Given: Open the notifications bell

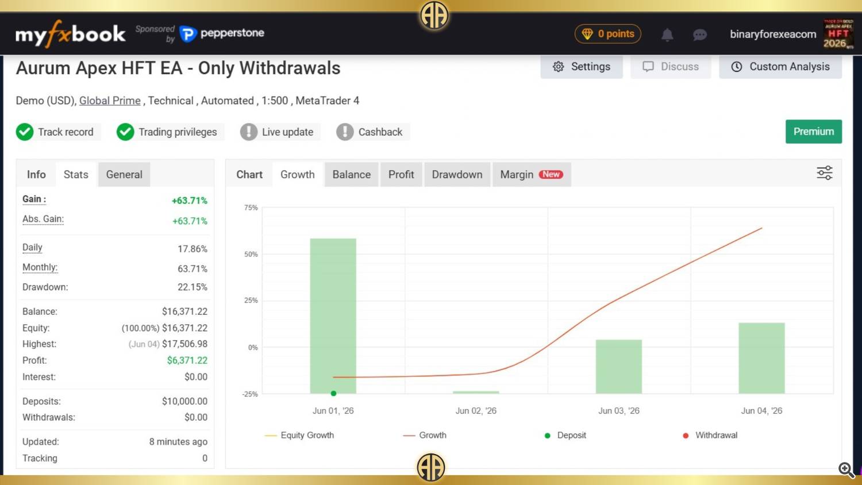Looking at the screenshot, I should (x=667, y=34).
